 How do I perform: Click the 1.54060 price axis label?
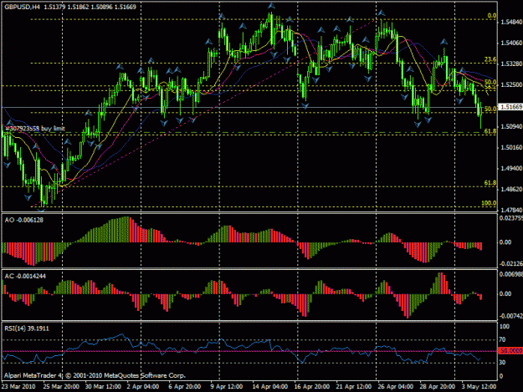click(511, 43)
